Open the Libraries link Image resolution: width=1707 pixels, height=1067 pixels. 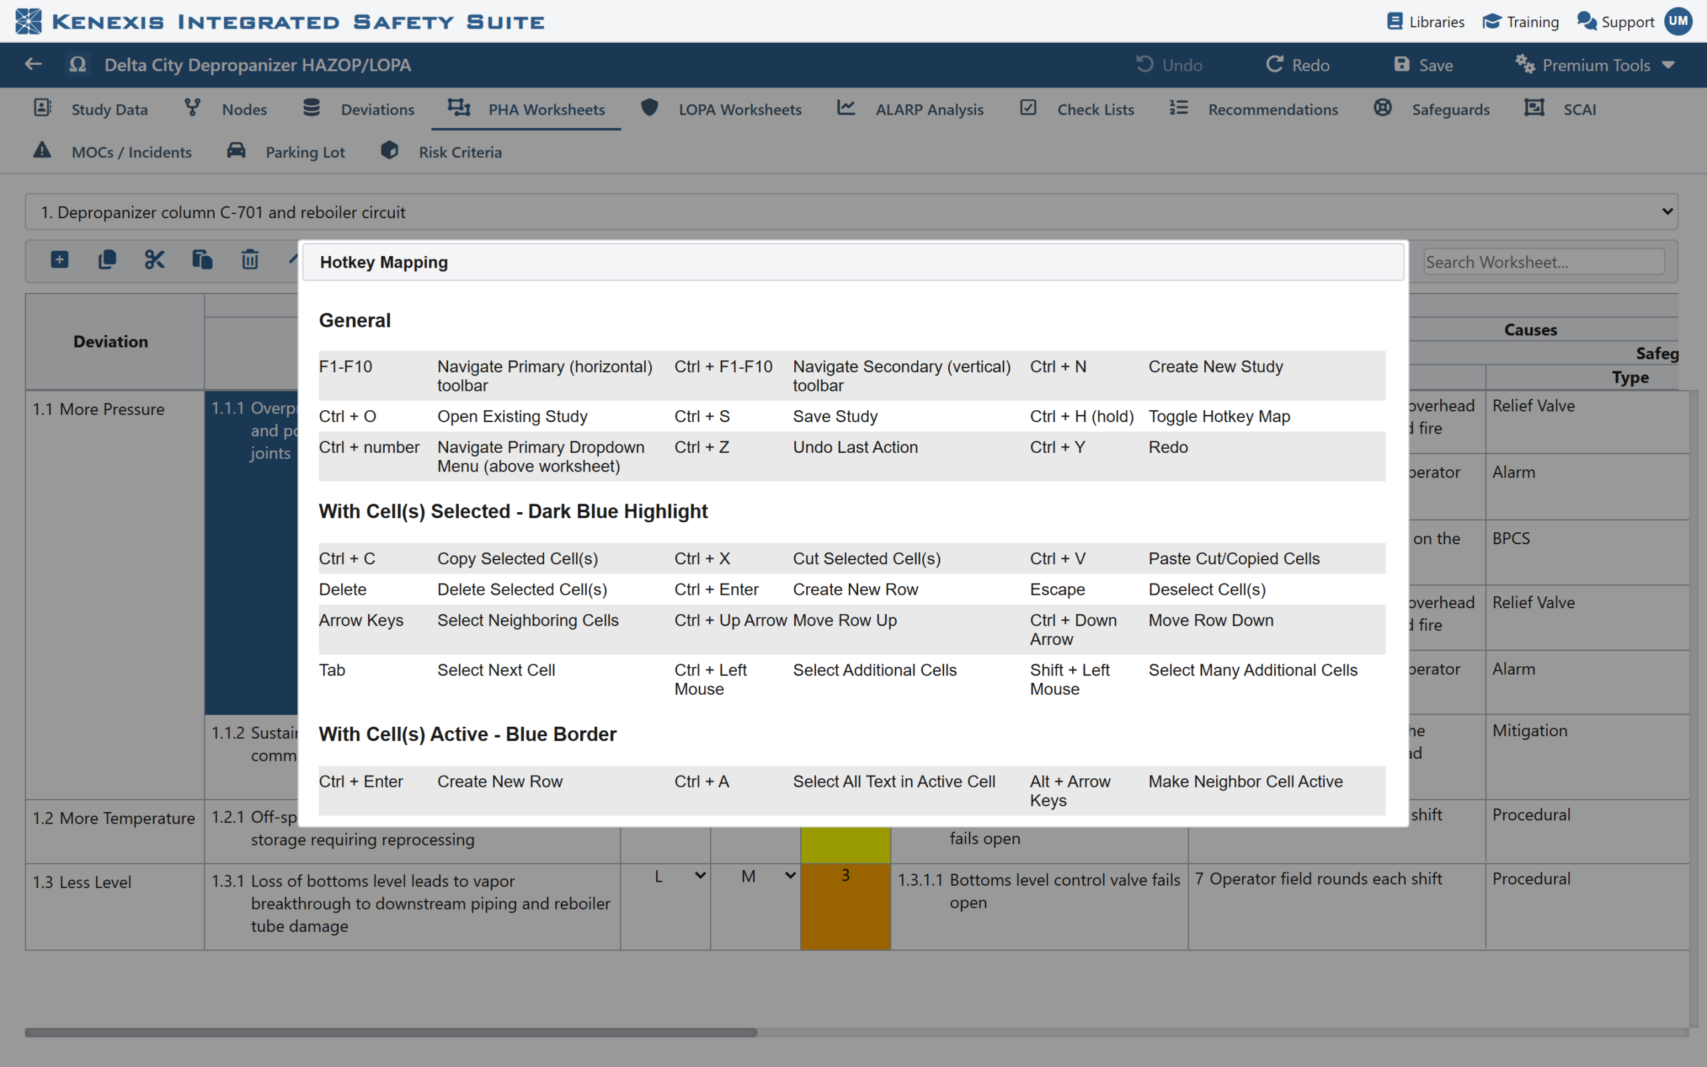click(1426, 22)
